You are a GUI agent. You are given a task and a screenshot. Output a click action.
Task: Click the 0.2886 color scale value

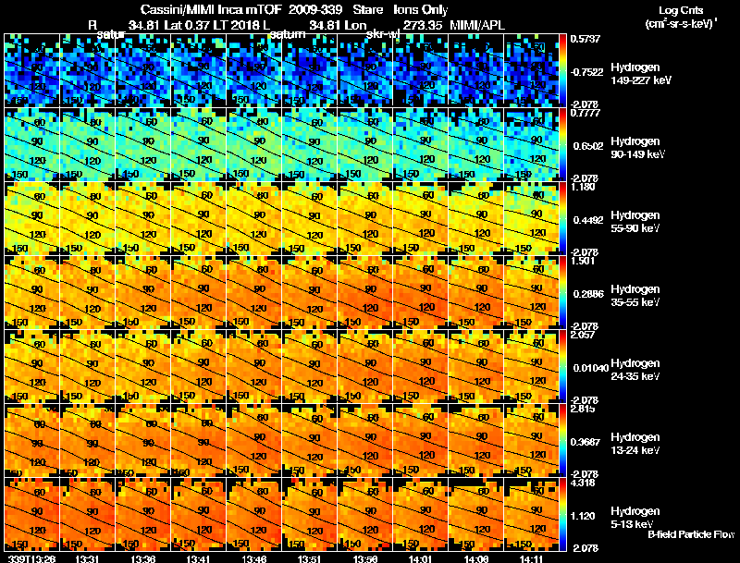pyautogui.click(x=588, y=294)
